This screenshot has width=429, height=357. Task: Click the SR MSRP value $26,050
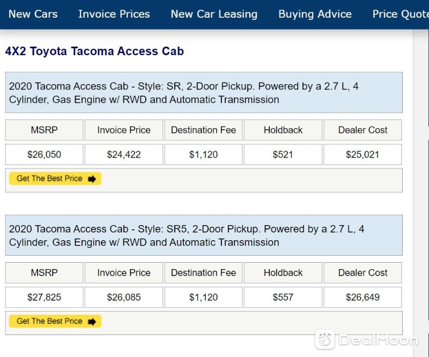click(x=44, y=154)
